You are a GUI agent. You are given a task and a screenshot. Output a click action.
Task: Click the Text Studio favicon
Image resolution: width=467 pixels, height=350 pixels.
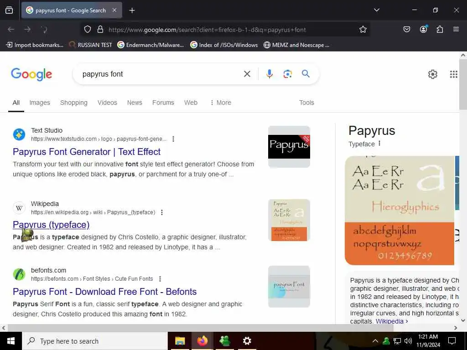pyautogui.click(x=19, y=134)
